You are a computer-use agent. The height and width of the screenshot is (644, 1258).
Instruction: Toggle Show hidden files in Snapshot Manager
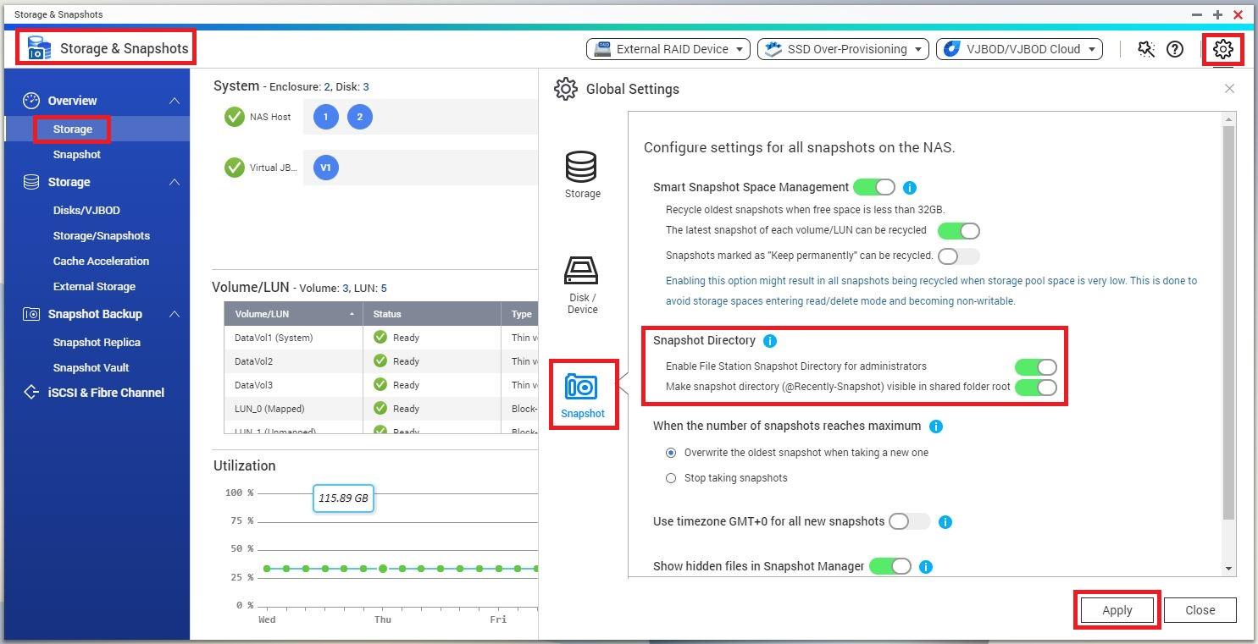click(890, 566)
